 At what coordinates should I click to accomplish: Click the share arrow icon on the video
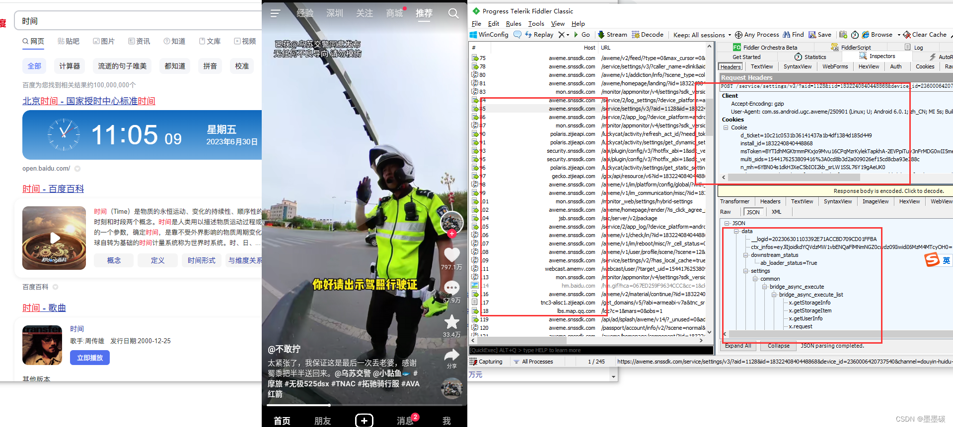tap(451, 355)
